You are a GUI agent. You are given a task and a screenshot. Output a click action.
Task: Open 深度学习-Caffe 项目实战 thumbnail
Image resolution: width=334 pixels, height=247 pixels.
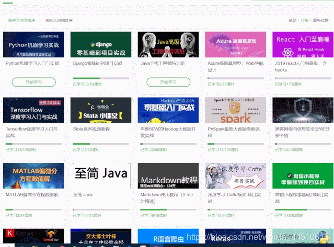pyautogui.click(x=235, y=176)
